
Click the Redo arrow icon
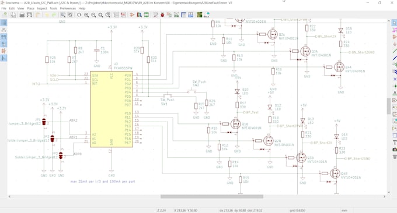click(54, 15)
